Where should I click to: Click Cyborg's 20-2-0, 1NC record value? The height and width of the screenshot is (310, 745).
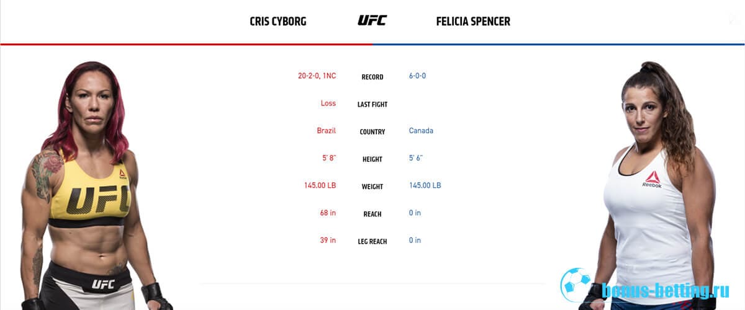click(317, 76)
